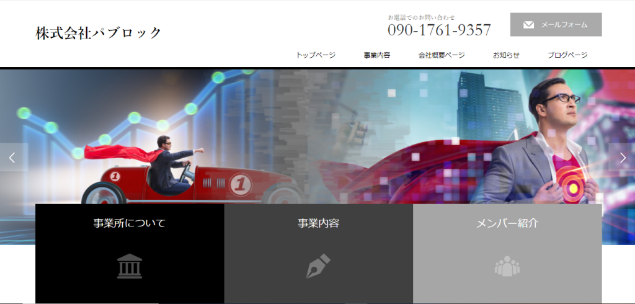Select 事業内容 in the top navigation bar

coord(377,55)
